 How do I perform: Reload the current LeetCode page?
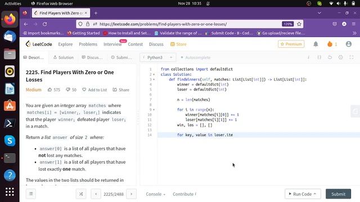45,24
